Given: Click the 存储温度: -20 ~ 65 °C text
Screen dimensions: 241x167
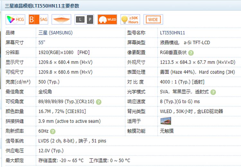Looking at the screenshot, I should 61,161.
